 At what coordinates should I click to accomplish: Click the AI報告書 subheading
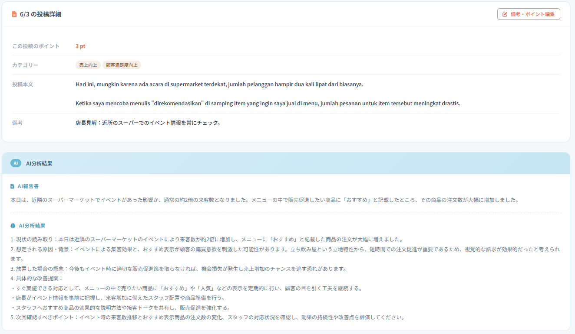click(28, 186)
